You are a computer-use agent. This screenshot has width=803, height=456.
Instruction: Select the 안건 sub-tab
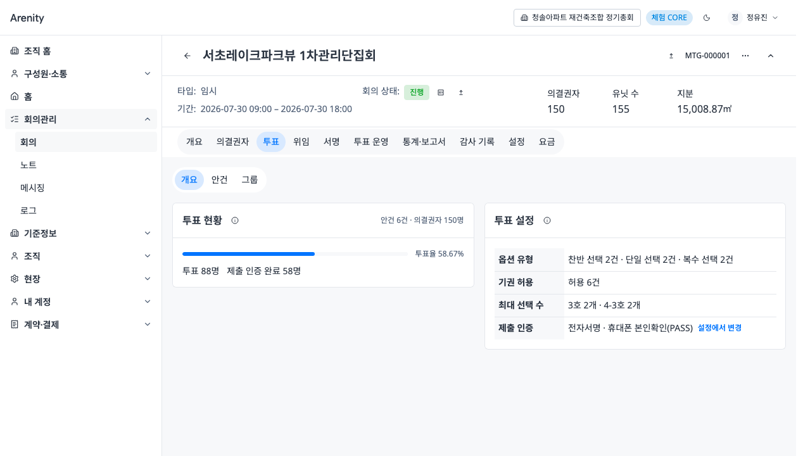click(220, 180)
